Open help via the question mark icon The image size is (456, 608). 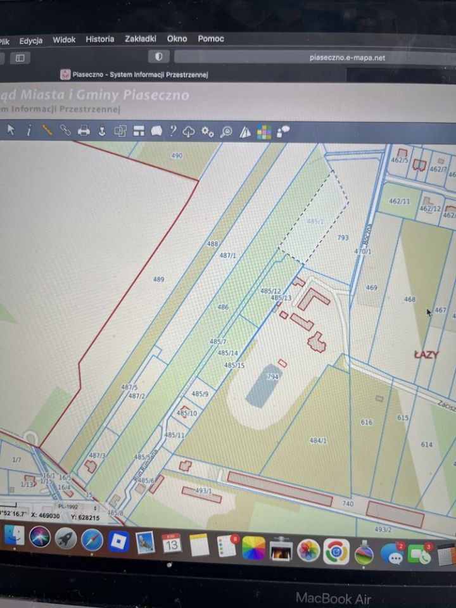click(173, 131)
